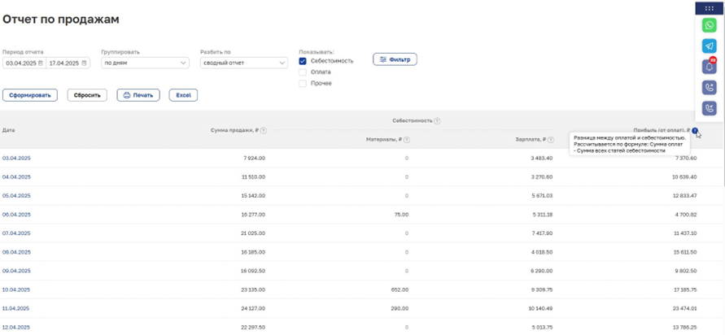Click the Сбросить button
Image resolution: width=725 pixels, height=335 pixels.
point(87,95)
